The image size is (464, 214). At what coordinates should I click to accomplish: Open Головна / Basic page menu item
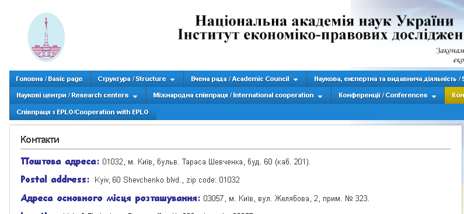tap(50, 79)
